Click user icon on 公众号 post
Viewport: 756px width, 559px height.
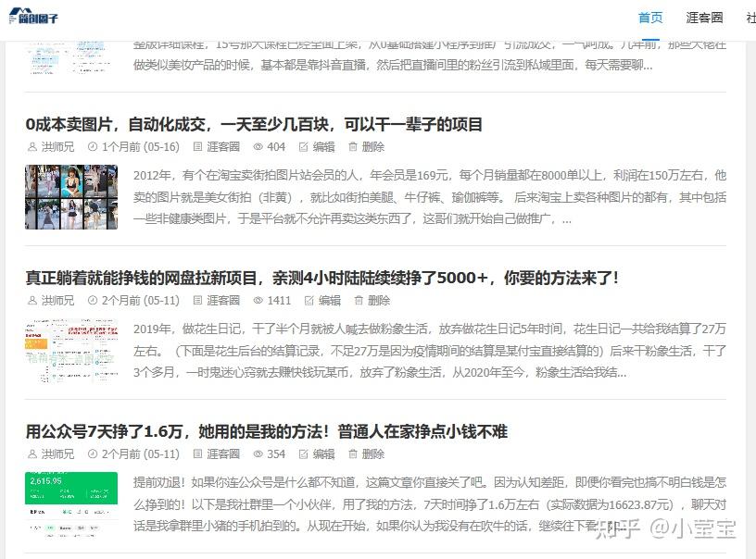click(x=32, y=454)
